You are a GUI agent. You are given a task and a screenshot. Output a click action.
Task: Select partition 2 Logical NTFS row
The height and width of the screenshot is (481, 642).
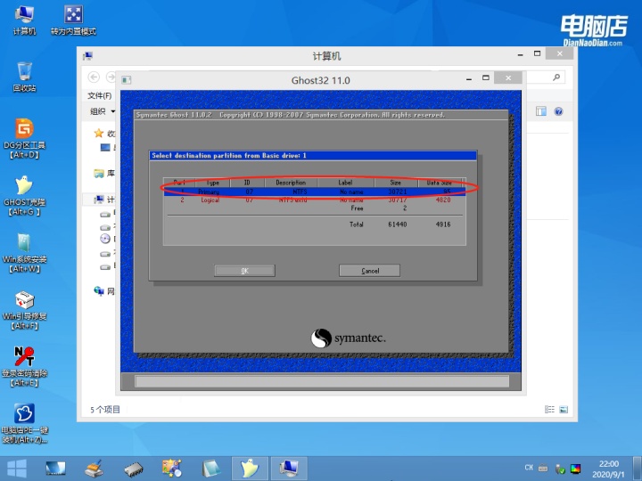click(x=315, y=200)
